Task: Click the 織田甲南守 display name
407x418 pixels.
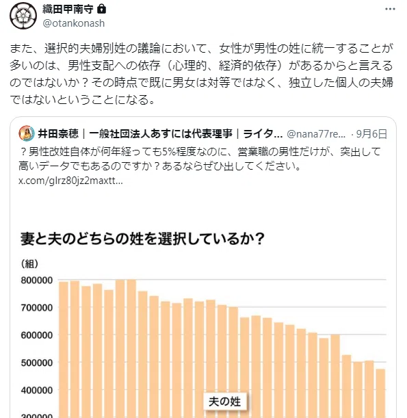Action: [68, 10]
